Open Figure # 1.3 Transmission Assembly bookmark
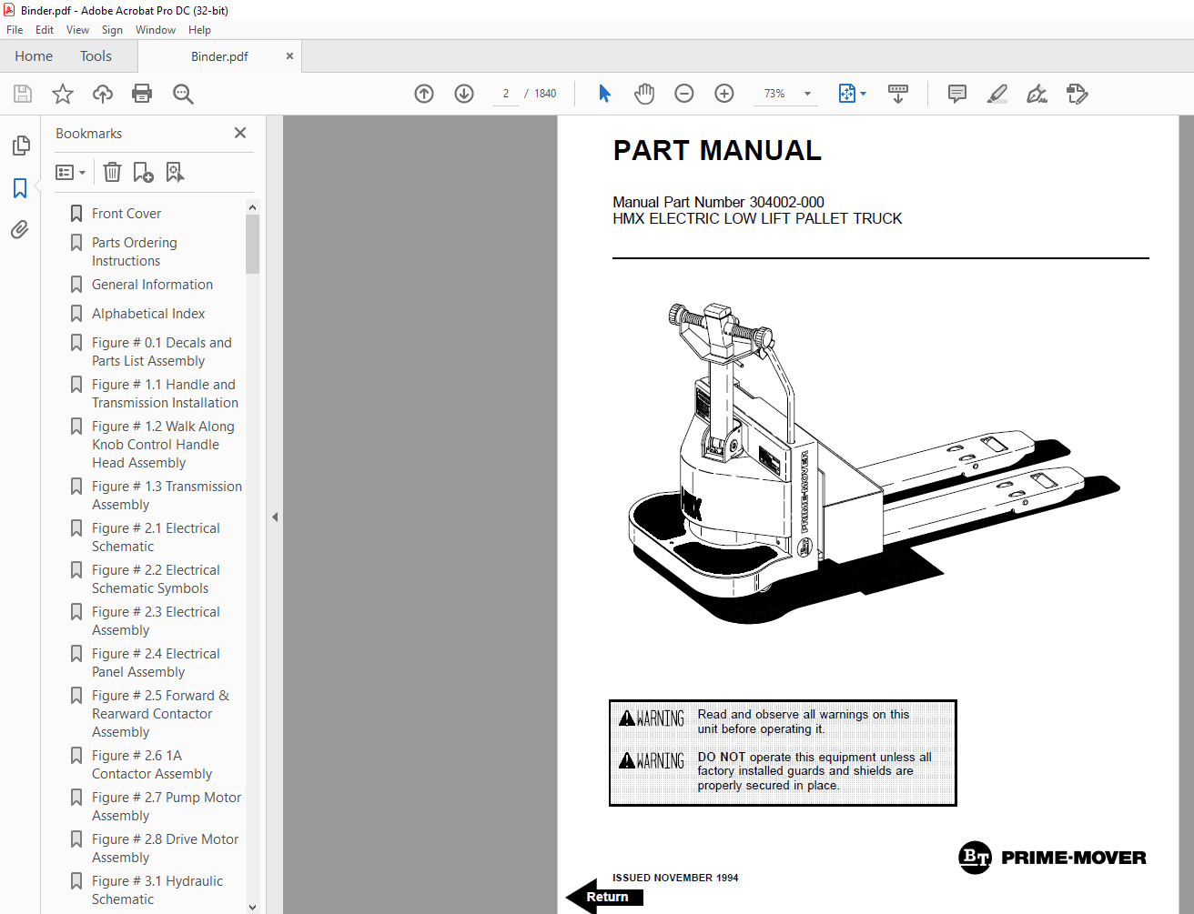The height and width of the screenshot is (914, 1194). 167,496
